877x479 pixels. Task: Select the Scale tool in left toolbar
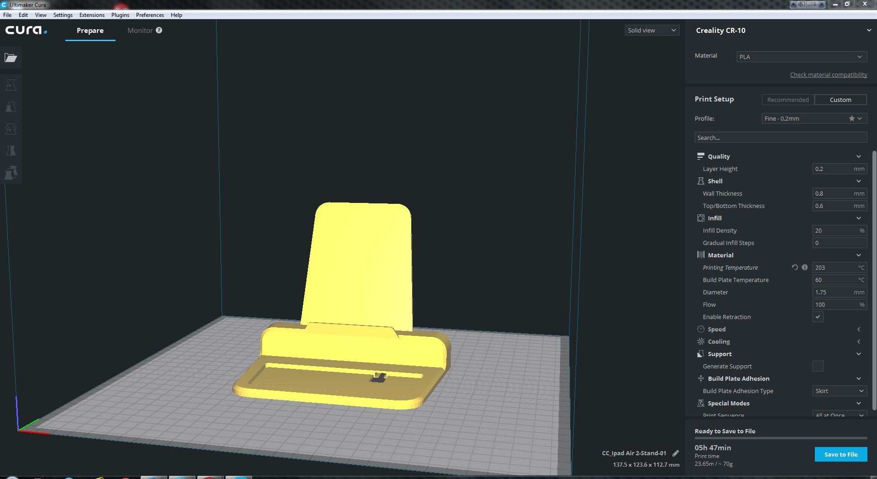(11, 107)
